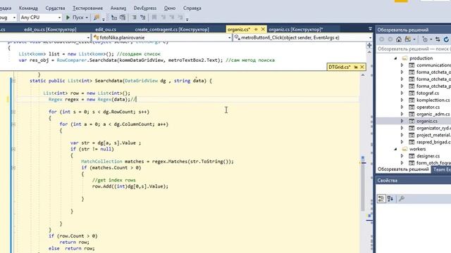Collapse the outer for-loop outlining box
The image size is (451, 253).
(x=13, y=112)
